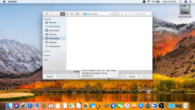Click the Cancel button

[132, 77]
